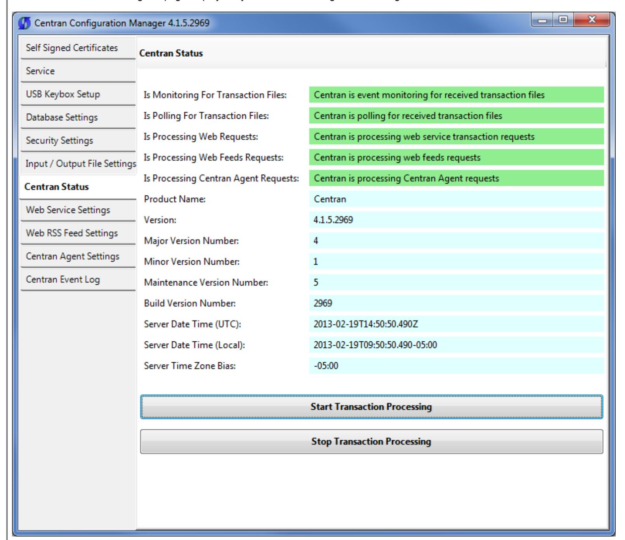
Task: Click the 'Server Date Time (Local):' label
Action: pos(194,345)
